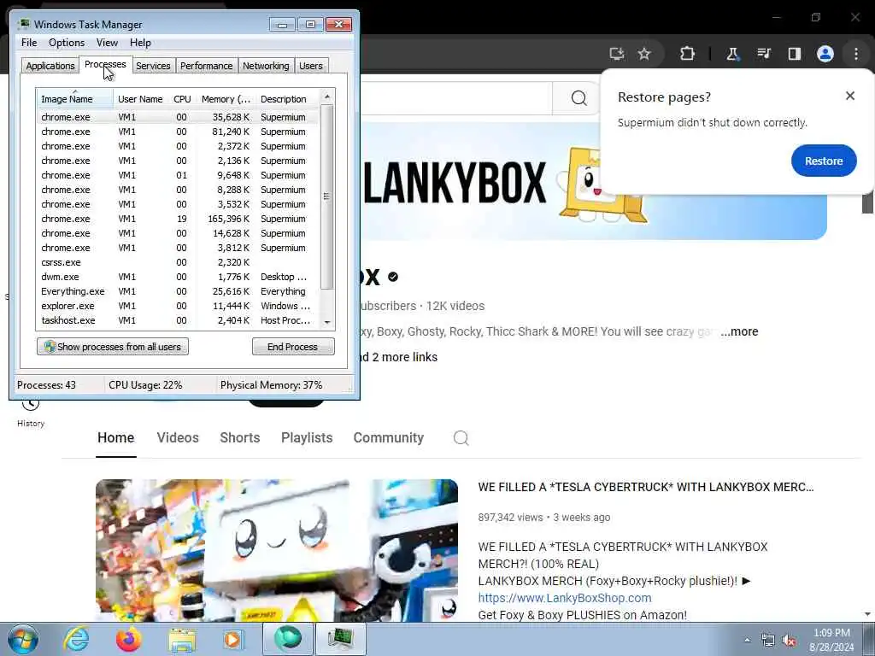Click the Restore button
Viewport: 875px width, 656px height.
824,161
